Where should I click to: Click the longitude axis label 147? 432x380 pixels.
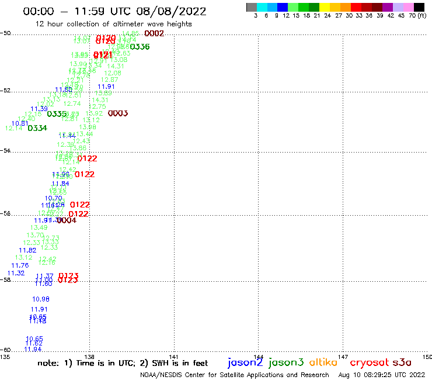(343, 357)
